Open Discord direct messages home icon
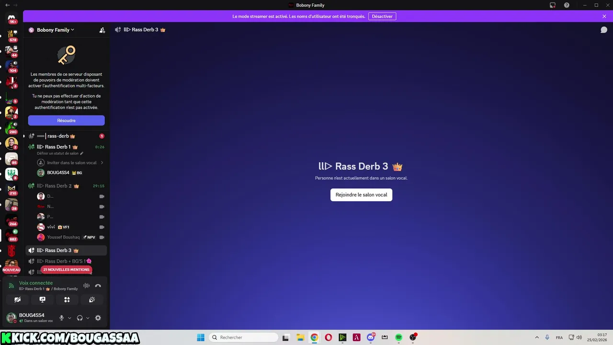This screenshot has height=345, width=613. [x=11, y=18]
